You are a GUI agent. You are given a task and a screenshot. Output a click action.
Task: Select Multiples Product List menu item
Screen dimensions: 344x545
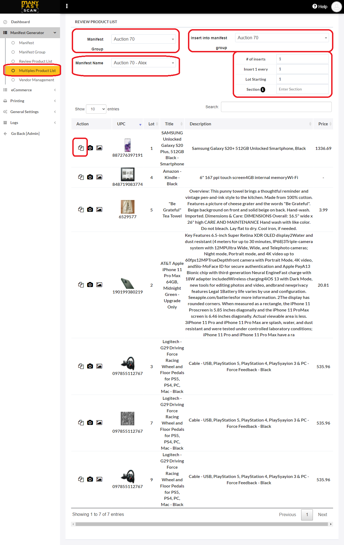coord(32,71)
